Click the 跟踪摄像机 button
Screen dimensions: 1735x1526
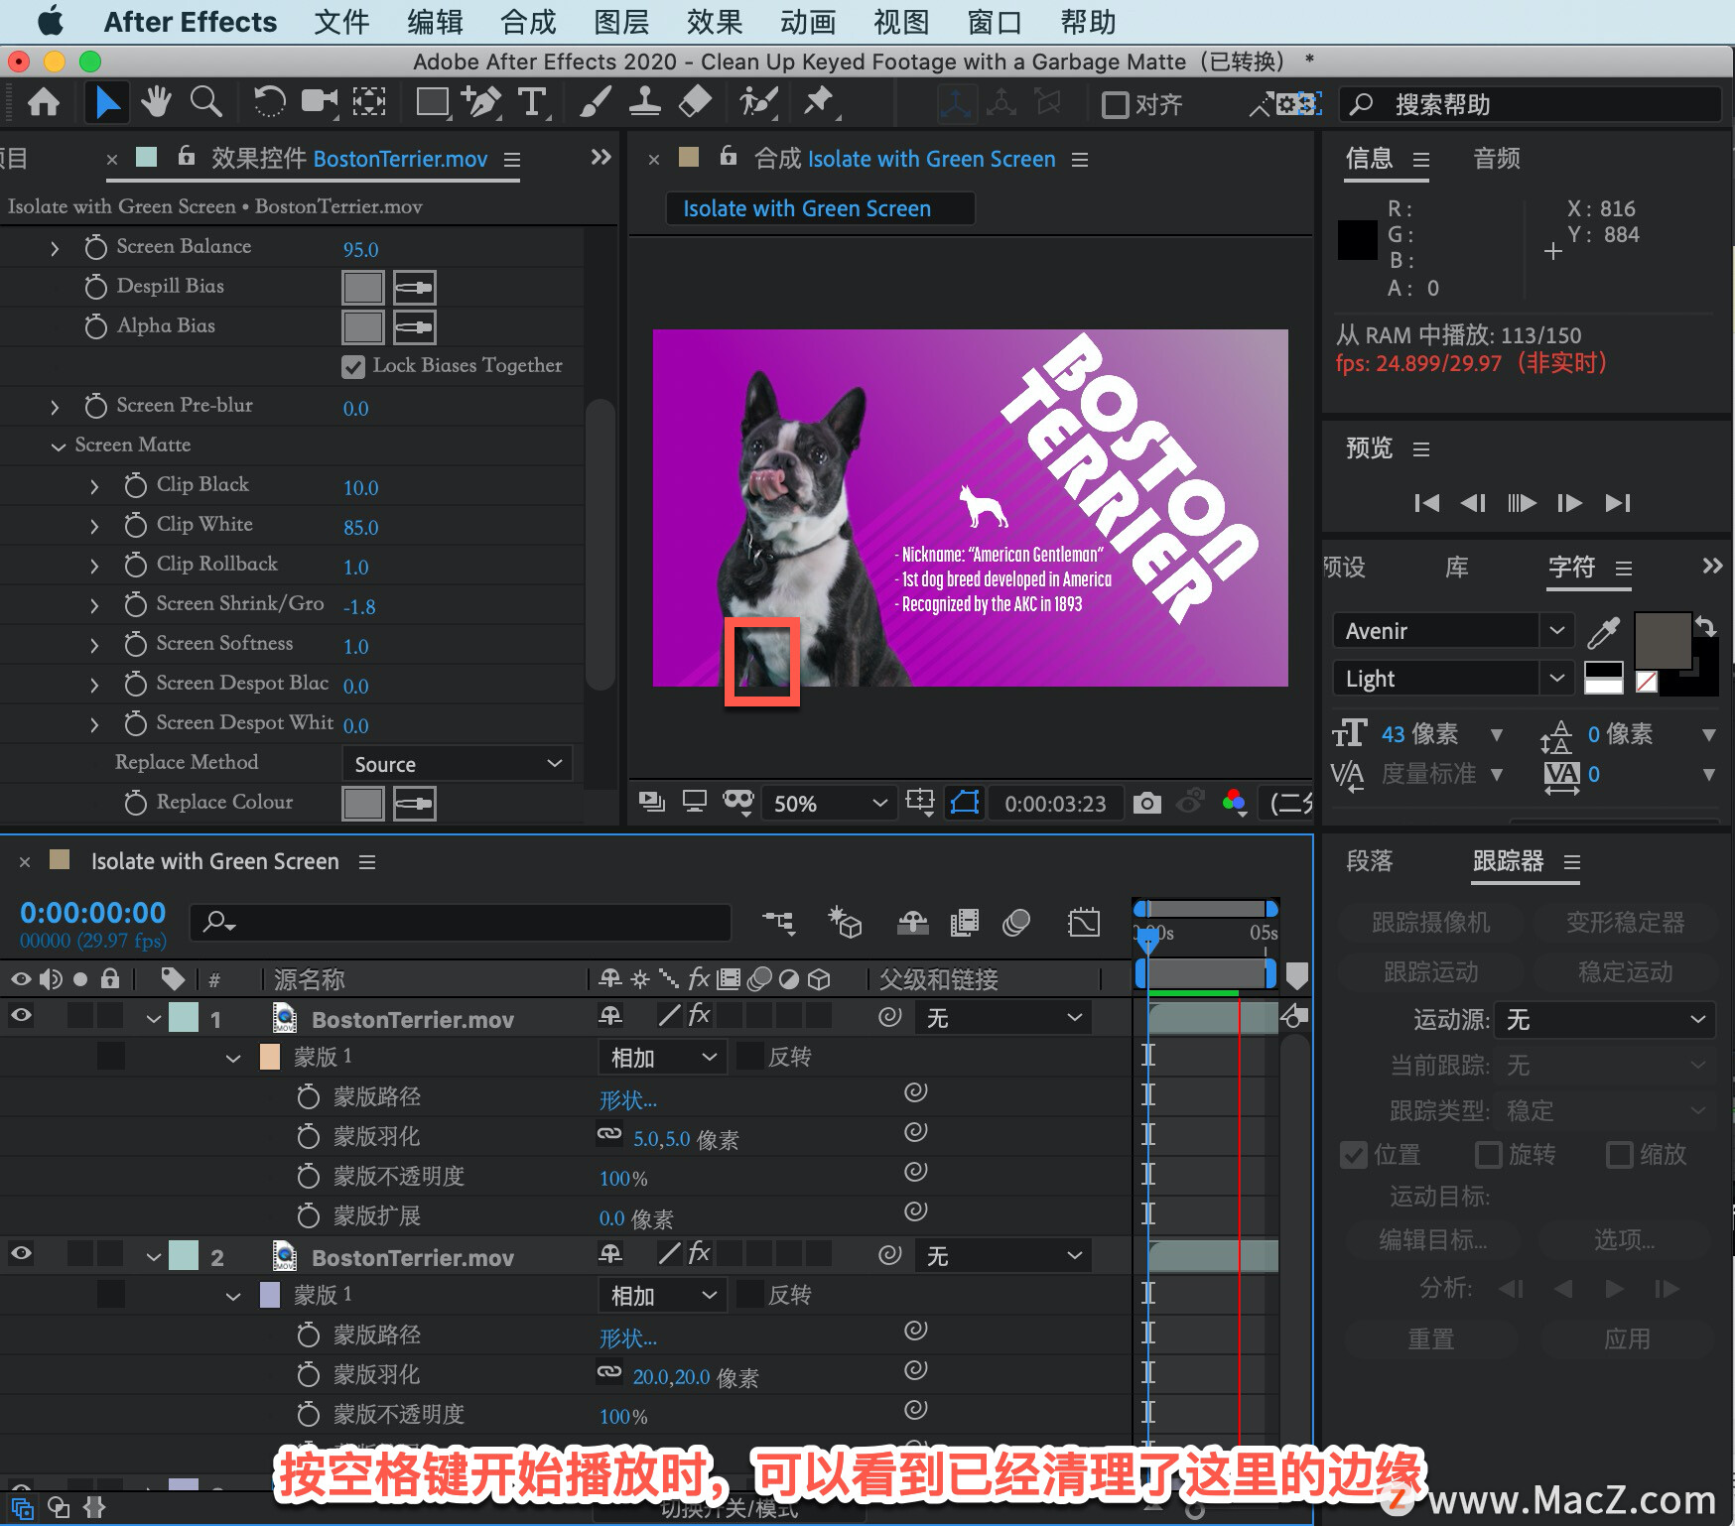coord(1430,923)
